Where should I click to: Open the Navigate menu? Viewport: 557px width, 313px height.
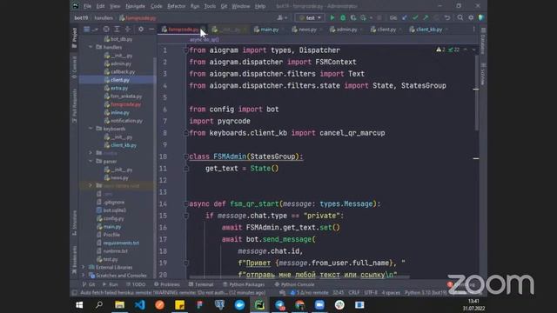[x=135, y=6]
